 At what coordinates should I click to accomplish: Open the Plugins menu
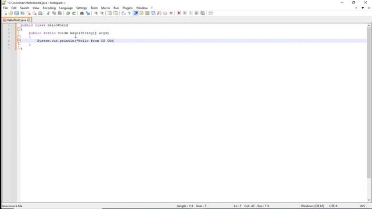tap(128, 8)
